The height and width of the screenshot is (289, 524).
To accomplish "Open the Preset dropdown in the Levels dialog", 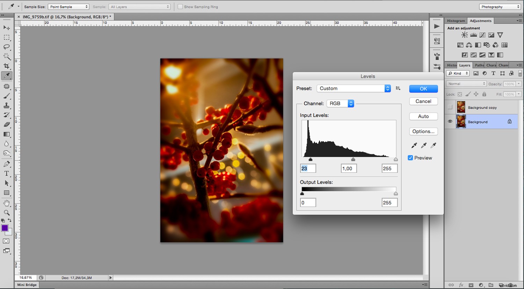I will pos(353,88).
